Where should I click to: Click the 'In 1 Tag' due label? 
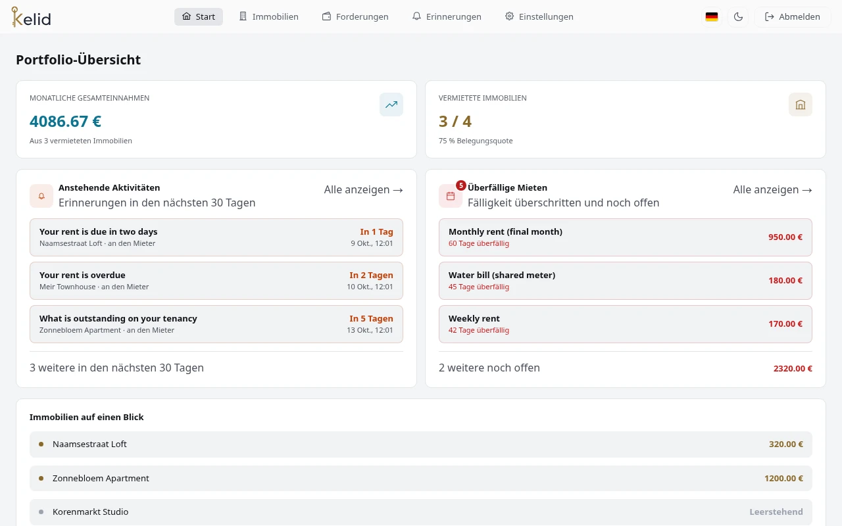pyautogui.click(x=376, y=232)
